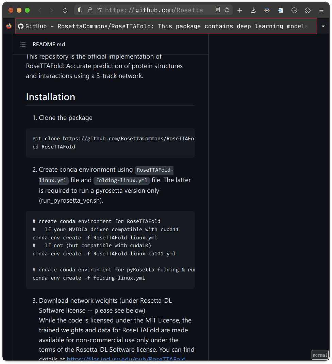Click the 'normal' mode indicator
The width and height of the screenshot is (332, 364).
coord(320,355)
